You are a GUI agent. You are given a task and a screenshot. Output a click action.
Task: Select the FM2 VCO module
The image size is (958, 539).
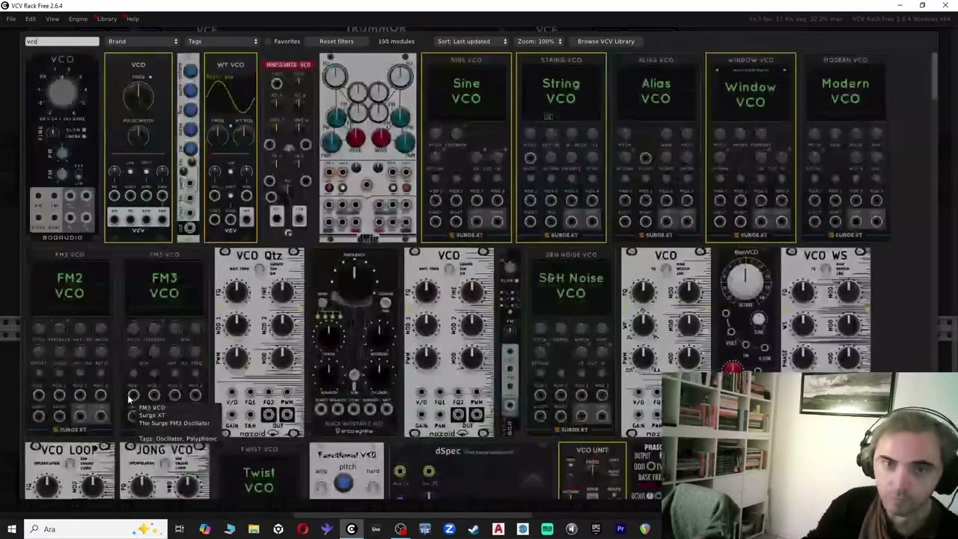(x=70, y=341)
